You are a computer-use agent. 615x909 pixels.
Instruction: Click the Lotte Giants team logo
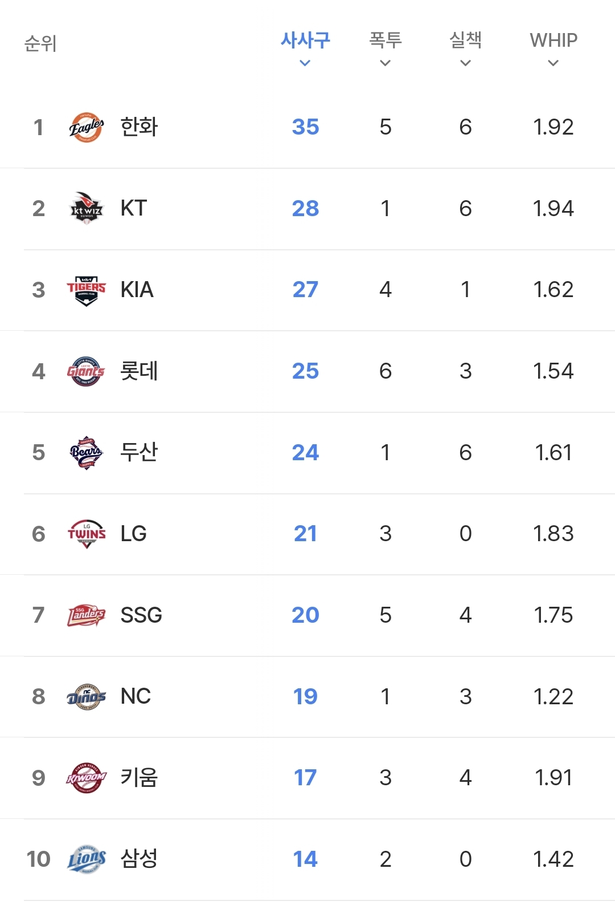click(87, 372)
